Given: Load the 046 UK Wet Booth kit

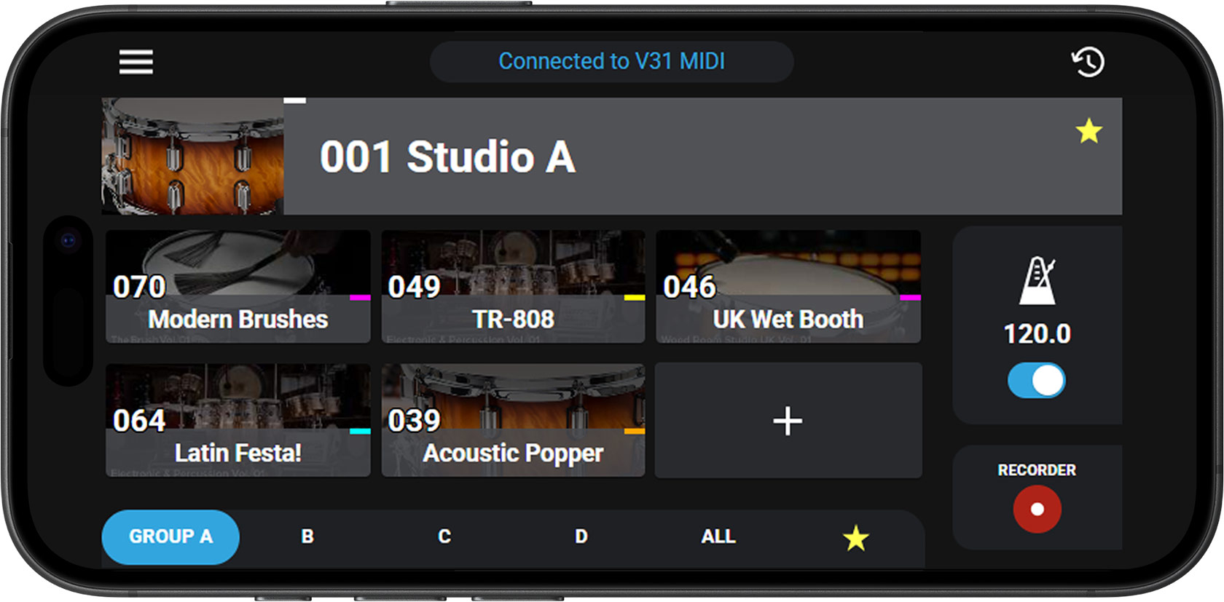Looking at the screenshot, I should pos(788,287).
